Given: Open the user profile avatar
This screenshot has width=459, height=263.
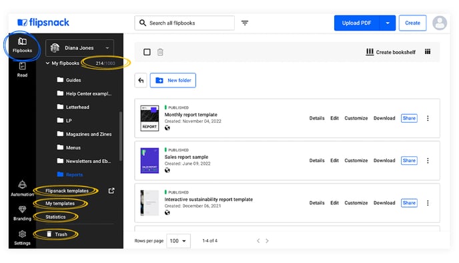Looking at the screenshot, I should 440,23.
